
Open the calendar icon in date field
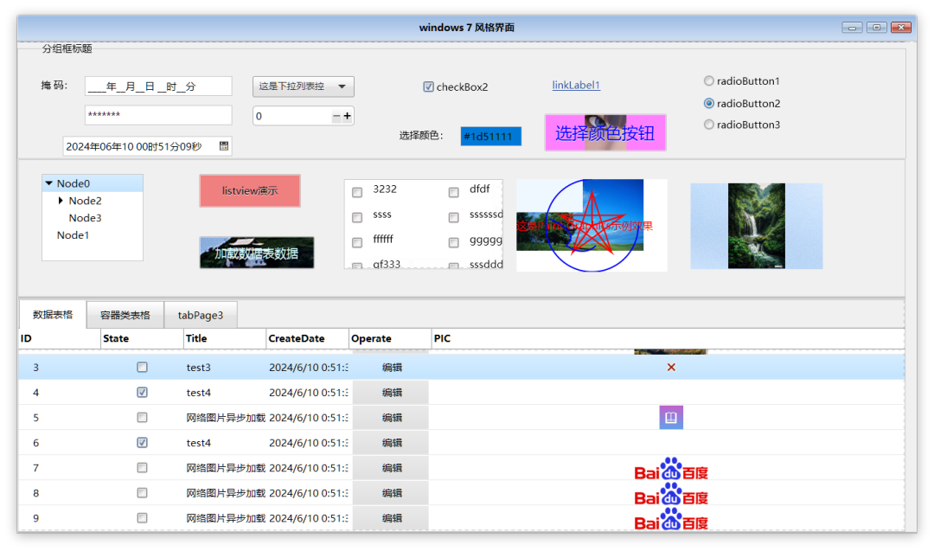click(224, 146)
